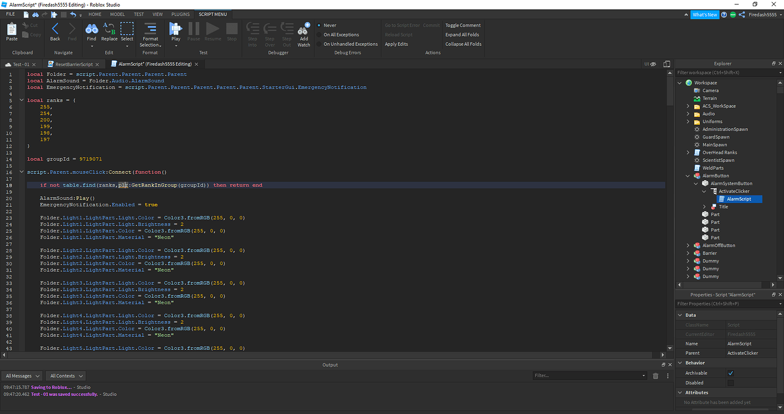The width and height of the screenshot is (784, 414).
Task: Collapse the Workspace tree node
Action: pyautogui.click(x=679, y=82)
